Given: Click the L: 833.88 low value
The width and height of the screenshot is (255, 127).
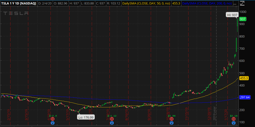Looking at the screenshot, I should point(87,3).
